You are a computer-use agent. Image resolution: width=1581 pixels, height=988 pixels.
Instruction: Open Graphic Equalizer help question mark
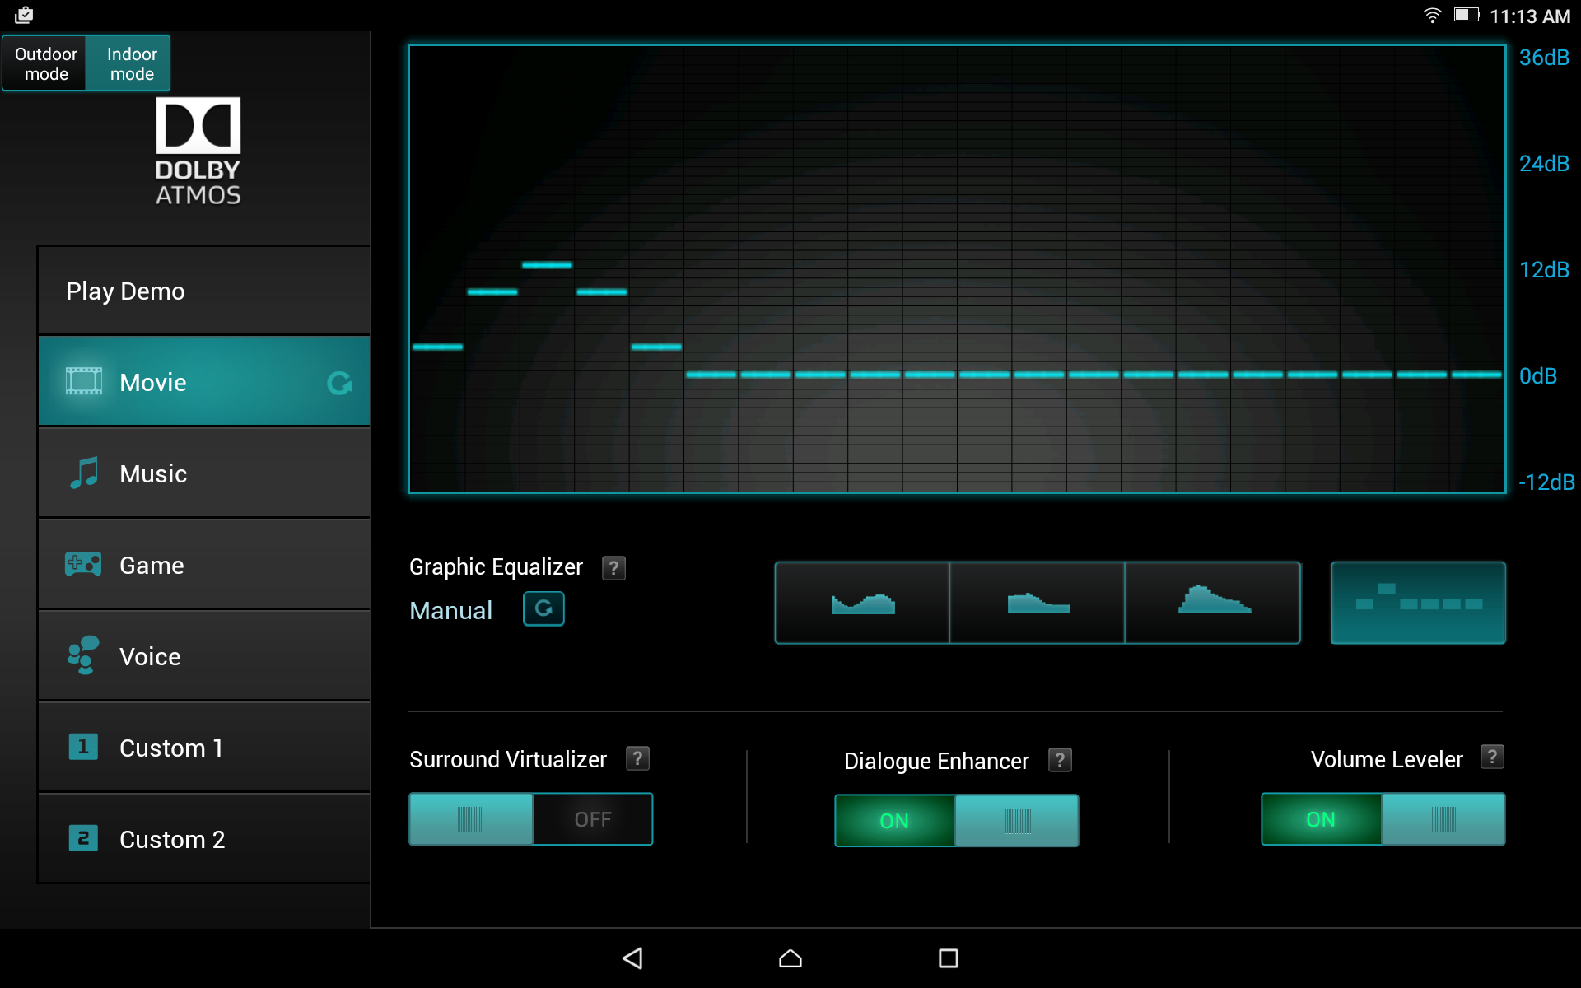point(613,568)
